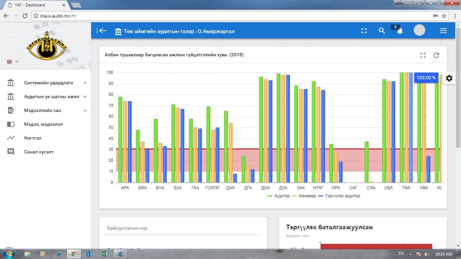Click the saved-password key icon in the address bar
The image size is (461, 259).
point(435,16)
